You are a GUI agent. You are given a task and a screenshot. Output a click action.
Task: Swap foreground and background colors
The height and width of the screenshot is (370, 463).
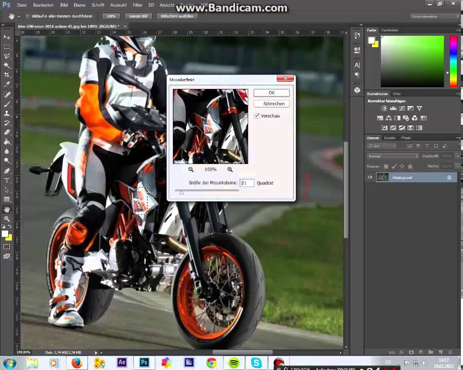tap(10, 226)
